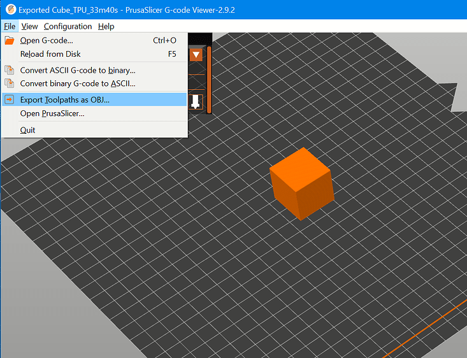This screenshot has width=467, height=358.
Task: Open the Configuration menu
Action: tap(68, 26)
